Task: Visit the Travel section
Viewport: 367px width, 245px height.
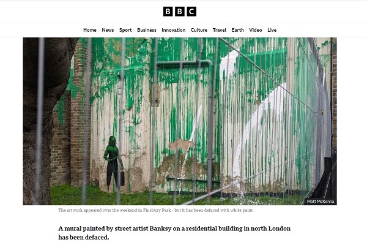Action: (x=220, y=30)
